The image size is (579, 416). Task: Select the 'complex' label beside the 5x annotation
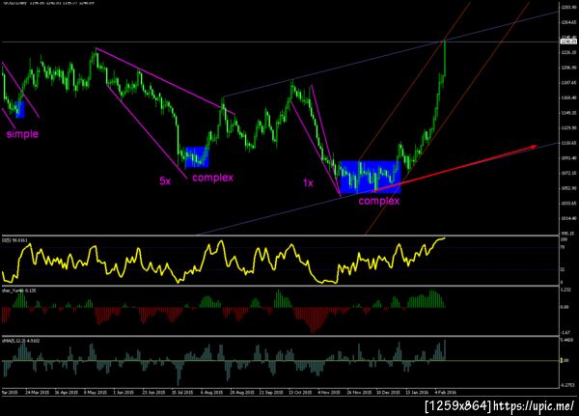212,178
